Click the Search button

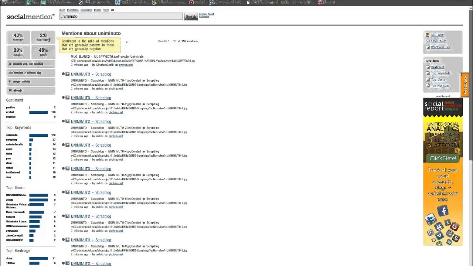tap(191, 17)
